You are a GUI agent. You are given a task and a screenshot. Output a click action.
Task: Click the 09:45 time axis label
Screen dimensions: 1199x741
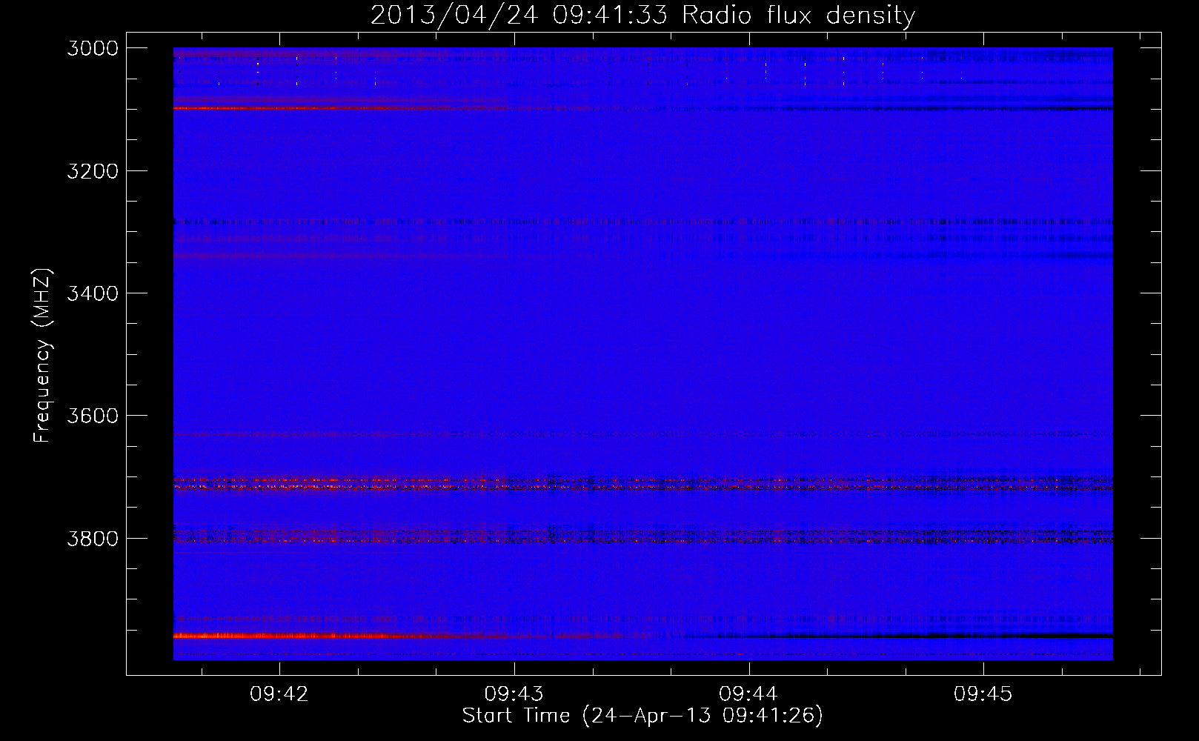point(983,694)
